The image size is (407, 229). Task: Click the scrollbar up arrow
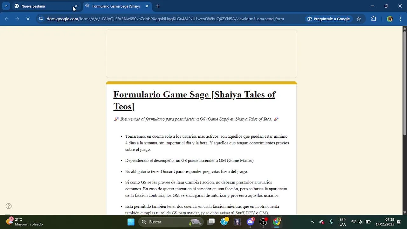[x=404, y=28]
